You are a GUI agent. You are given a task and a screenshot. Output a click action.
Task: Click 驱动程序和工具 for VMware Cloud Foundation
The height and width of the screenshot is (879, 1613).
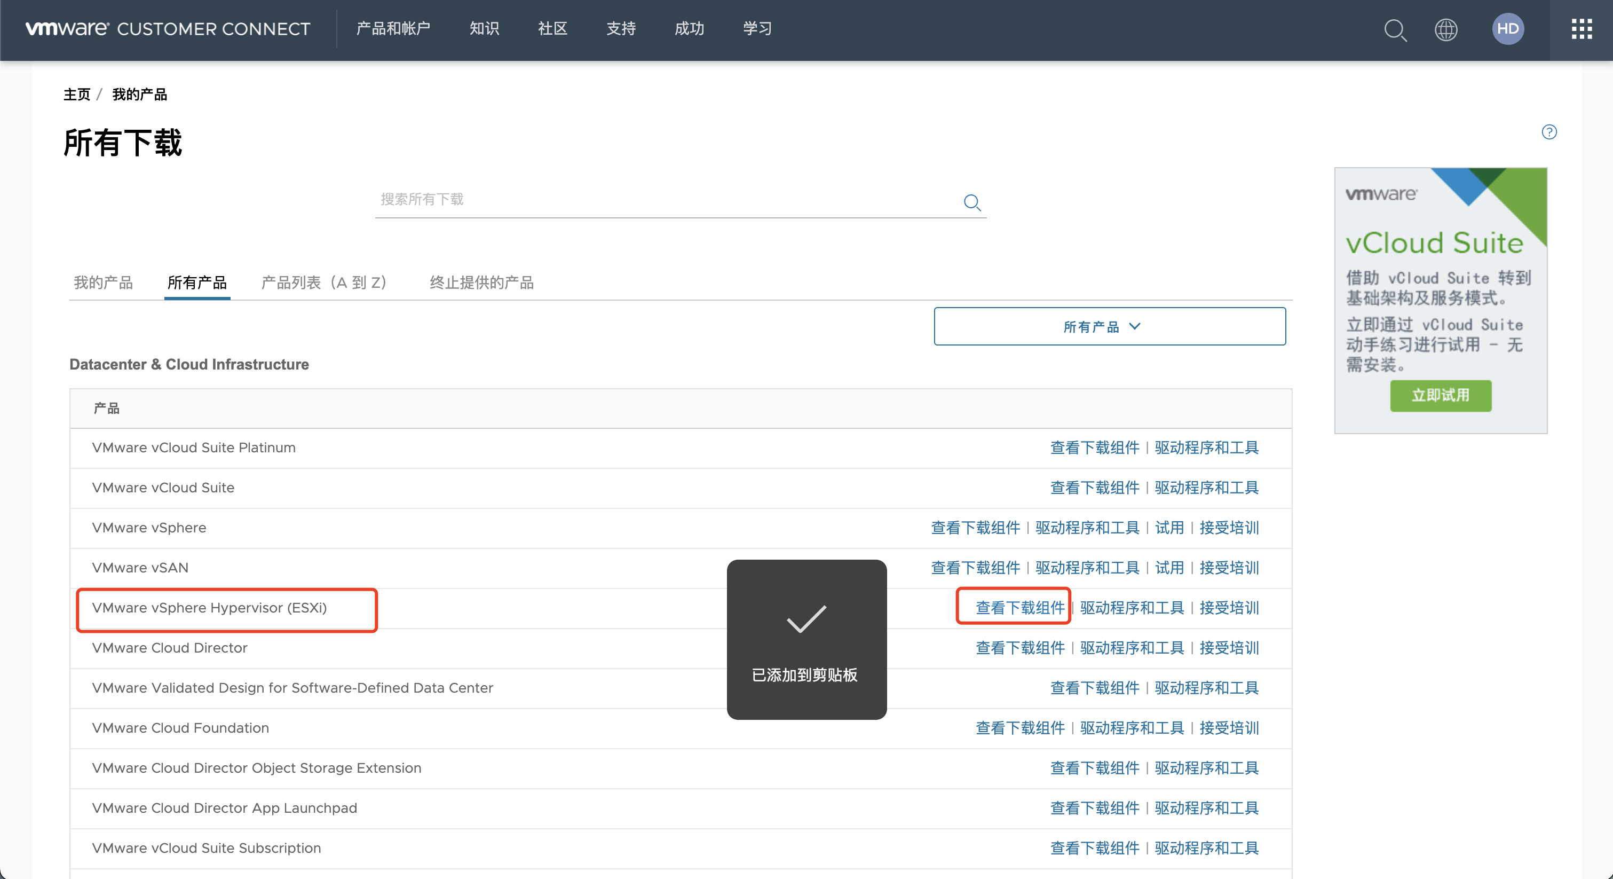(x=1132, y=728)
